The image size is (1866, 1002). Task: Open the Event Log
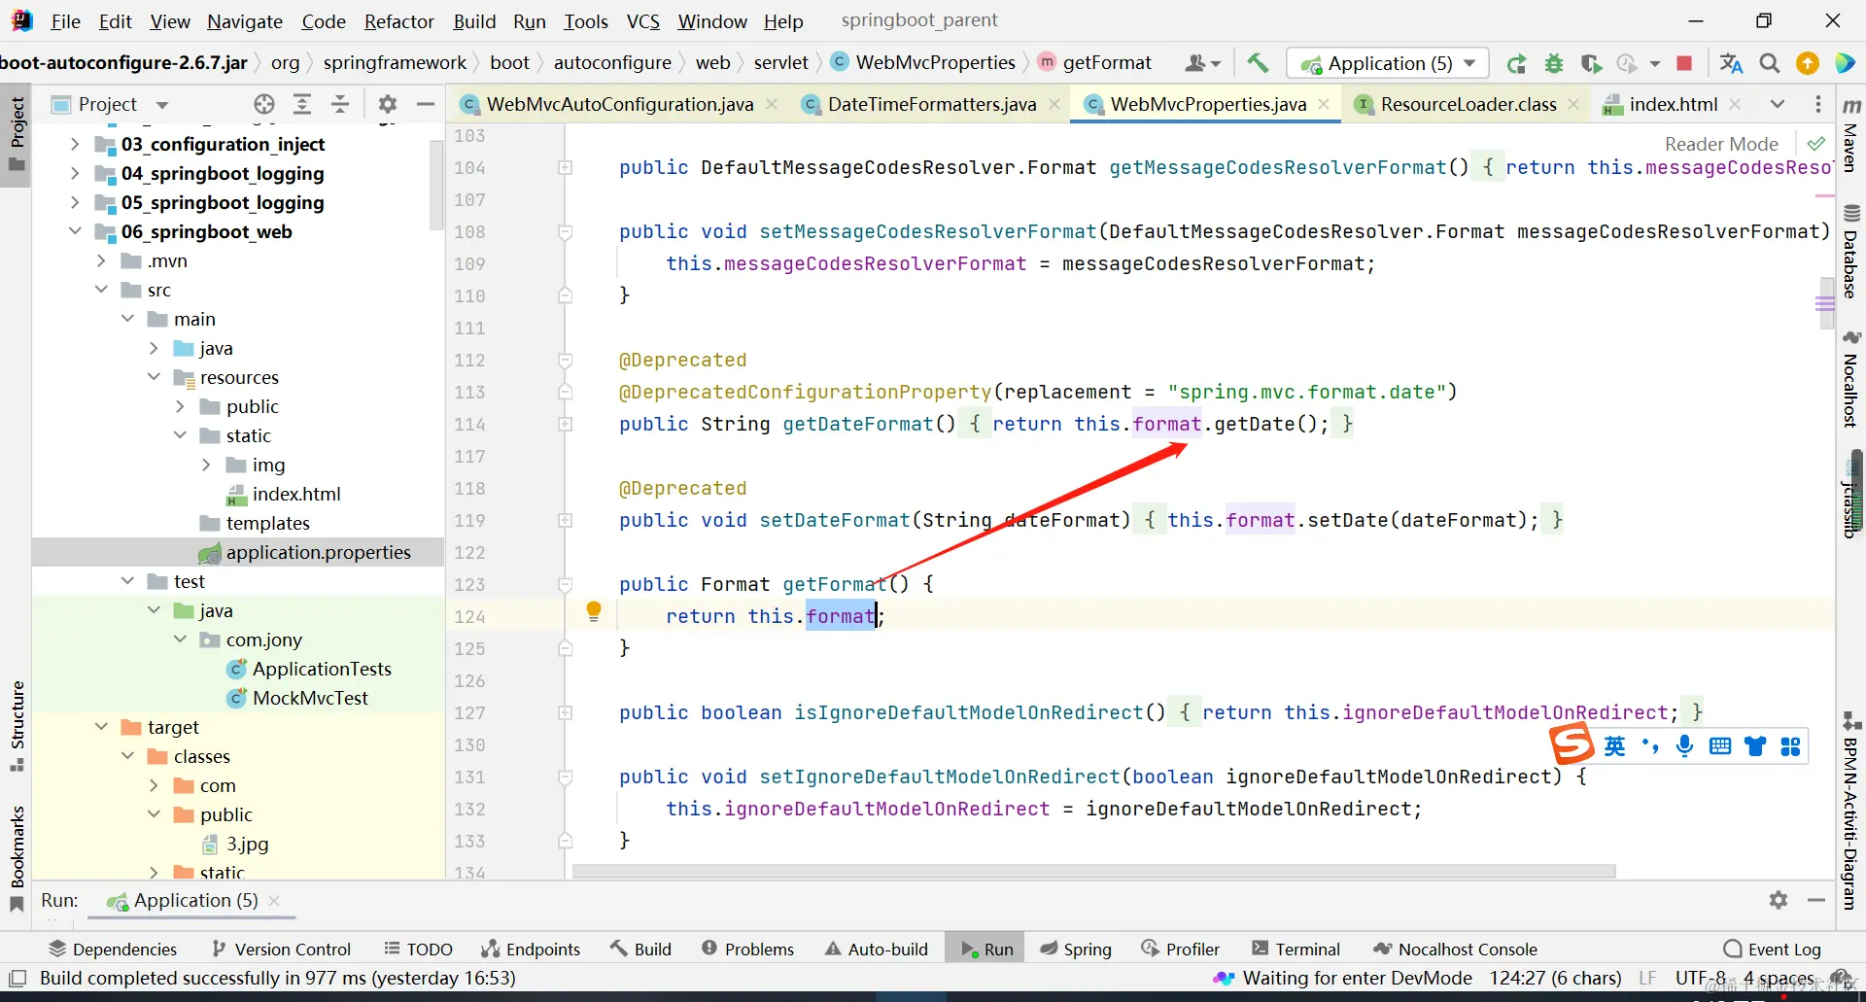coord(1773,949)
